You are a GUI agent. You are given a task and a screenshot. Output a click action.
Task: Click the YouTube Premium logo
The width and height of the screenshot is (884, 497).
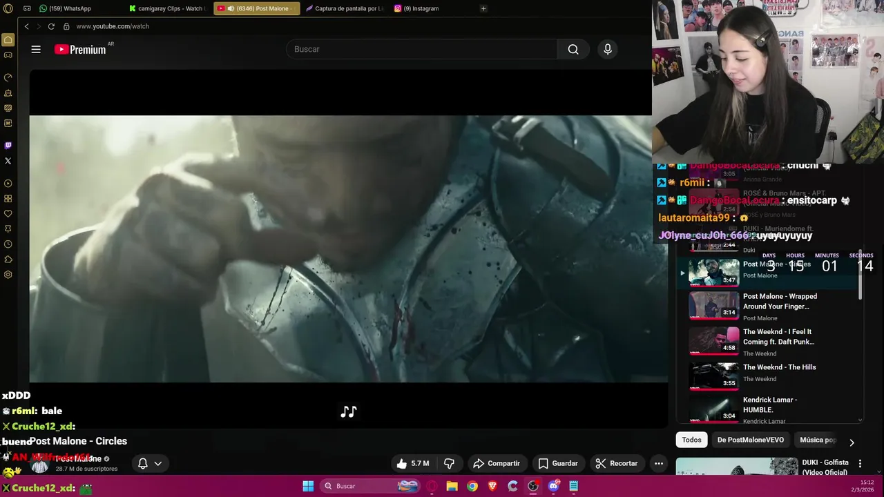80,49
